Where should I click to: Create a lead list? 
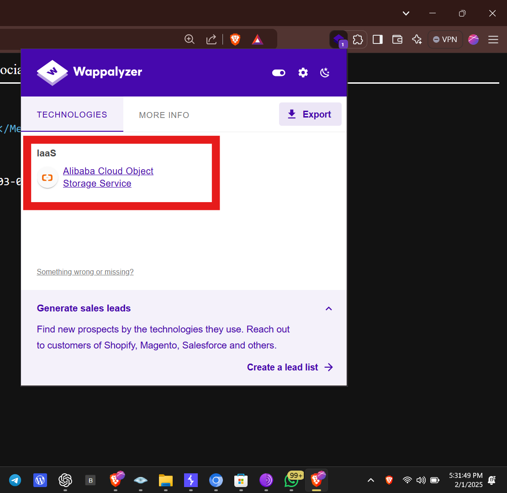pyautogui.click(x=290, y=367)
